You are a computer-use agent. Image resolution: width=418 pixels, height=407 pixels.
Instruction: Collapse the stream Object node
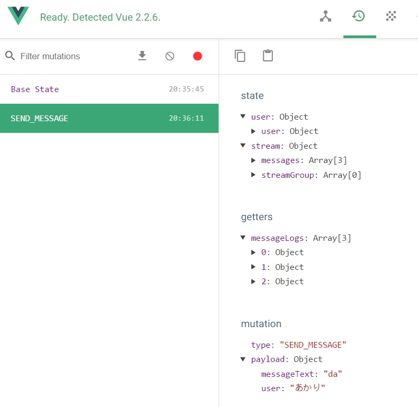coord(243,146)
